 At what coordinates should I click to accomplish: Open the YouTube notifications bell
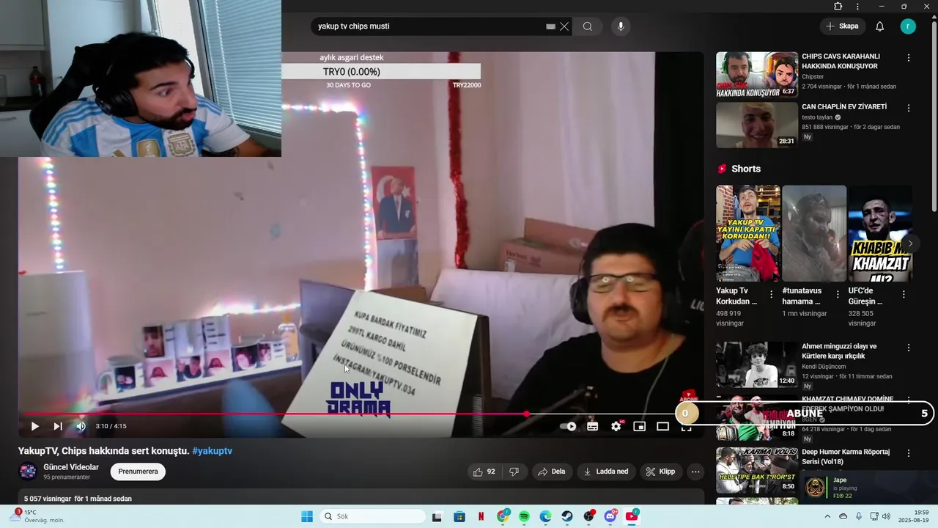(x=880, y=26)
